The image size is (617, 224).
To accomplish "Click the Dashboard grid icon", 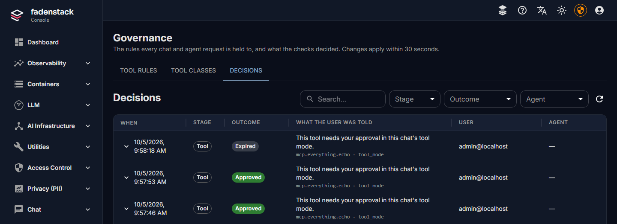I will pos(18,42).
